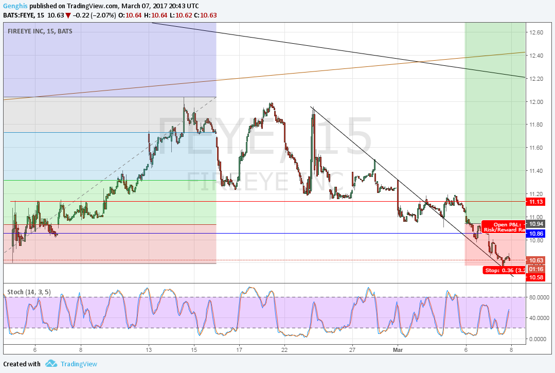This screenshot has width=555, height=373.
Task: Click the TradingView cloud logo icon
Action: [51, 363]
